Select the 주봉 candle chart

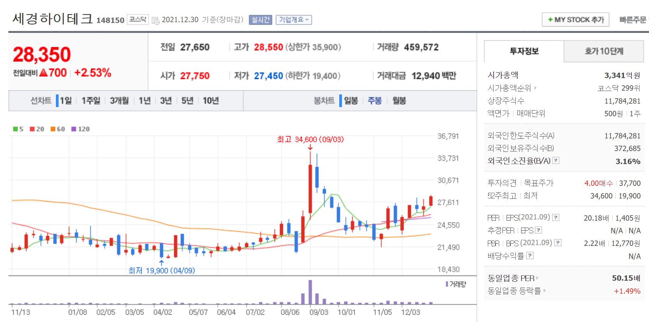click(374, 101)
